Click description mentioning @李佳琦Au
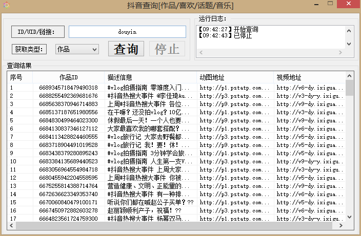The width and height of the screenshot is (361, 236). point(150,96)
